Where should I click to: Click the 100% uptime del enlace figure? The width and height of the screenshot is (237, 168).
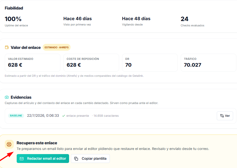tap(13, 19)
